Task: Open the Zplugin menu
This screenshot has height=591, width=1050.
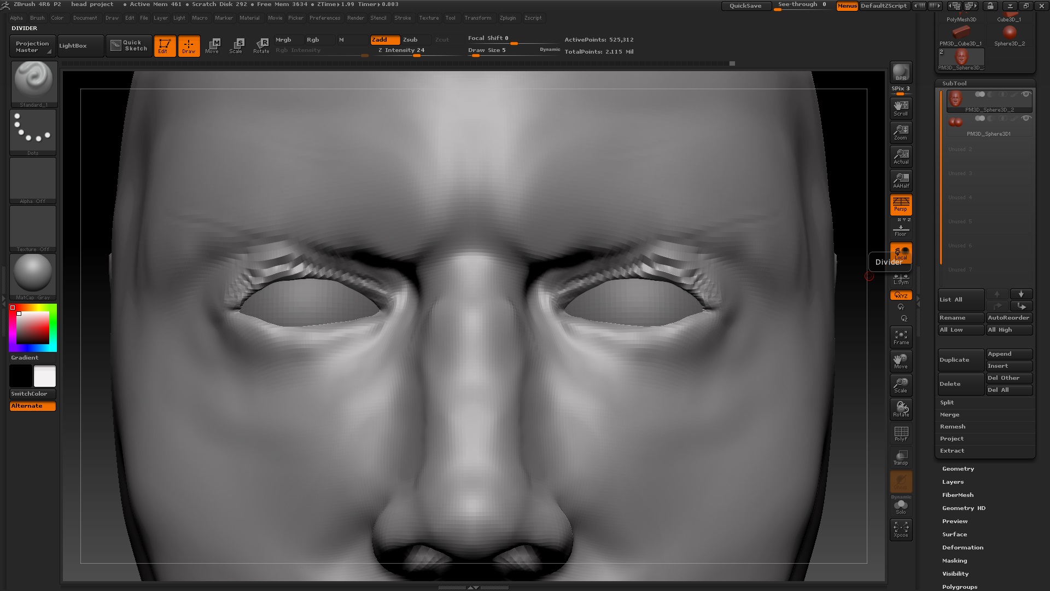Action: (x=507, y=18)
